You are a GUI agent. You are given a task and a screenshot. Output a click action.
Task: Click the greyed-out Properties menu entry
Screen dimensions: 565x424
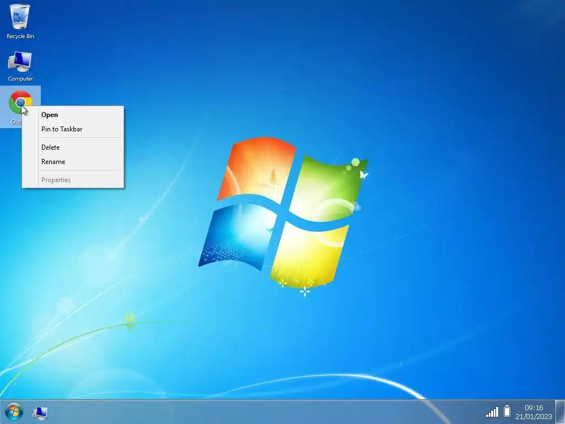pos(73,179)
